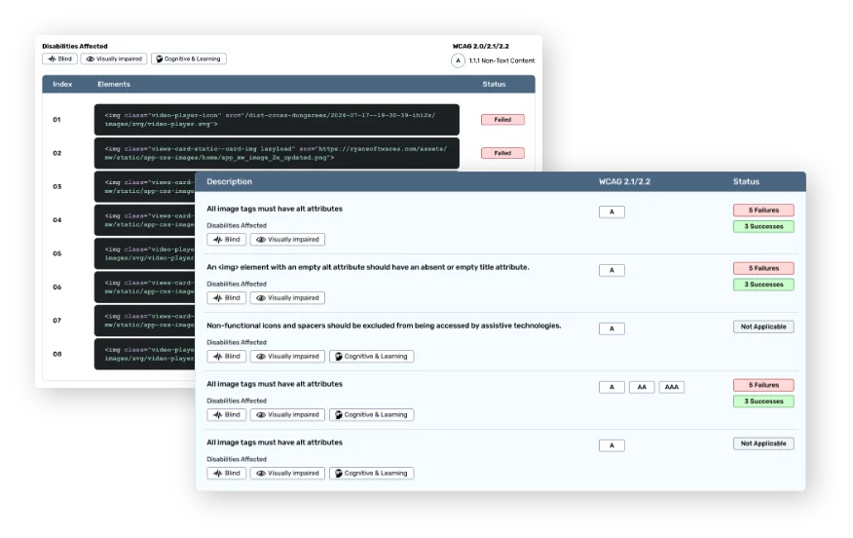Click Cognitive & Learning tag in the last Description row

(x=372, y=474)
